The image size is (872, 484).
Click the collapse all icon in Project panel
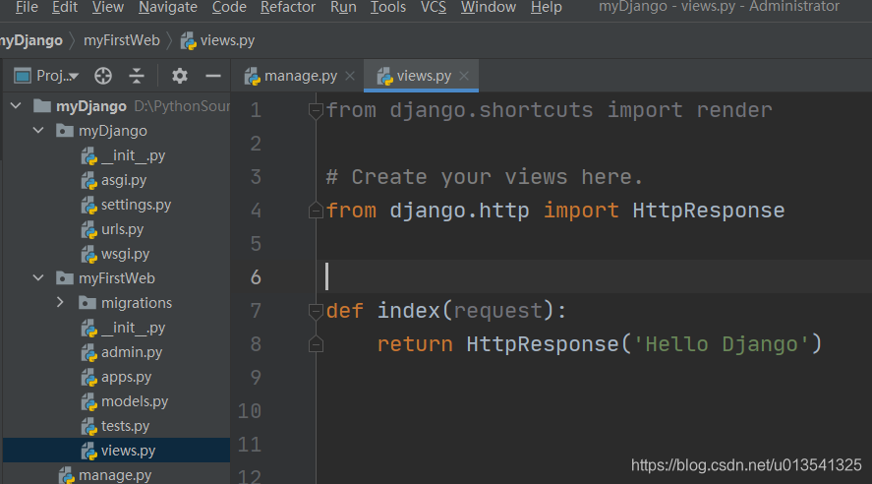[x=137, y=76]
